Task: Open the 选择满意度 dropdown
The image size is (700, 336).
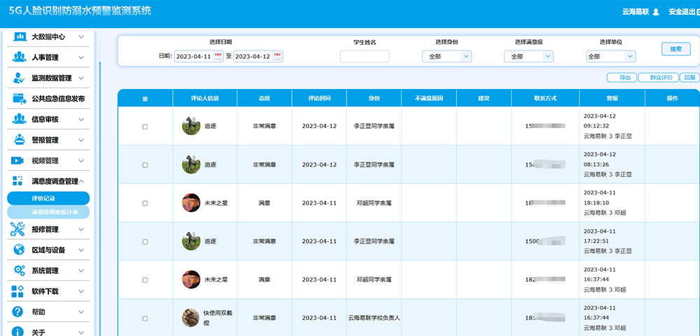Action: 528,57
